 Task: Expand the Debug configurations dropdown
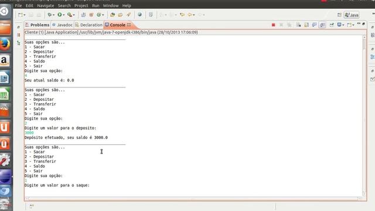pyautogui.click(x=53, y=15)
